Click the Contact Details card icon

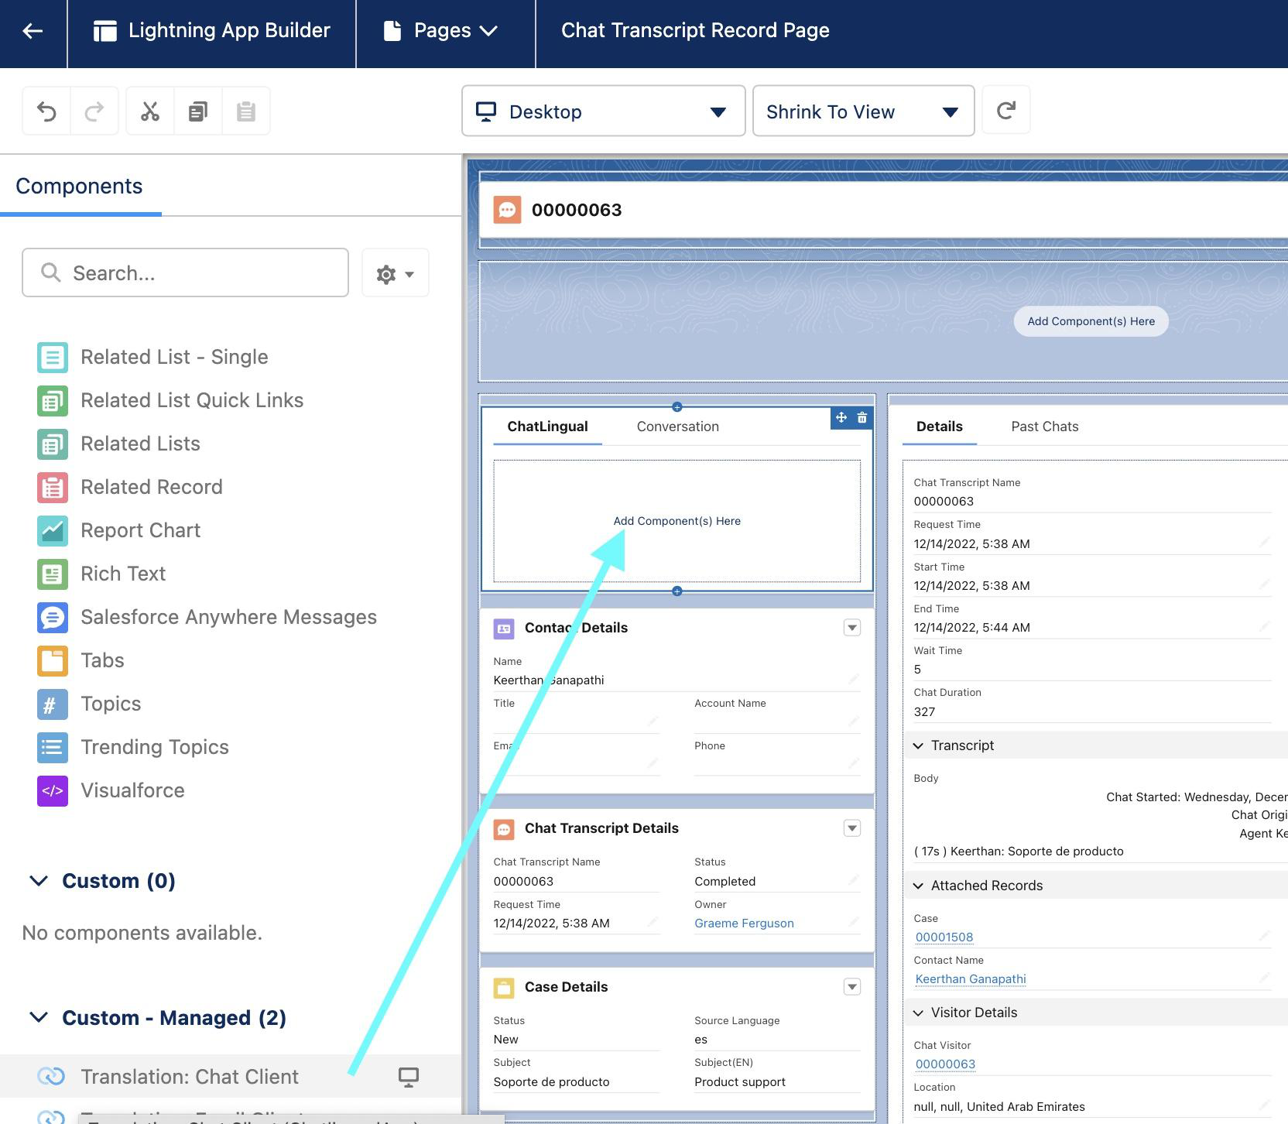(x=504, y=629)
